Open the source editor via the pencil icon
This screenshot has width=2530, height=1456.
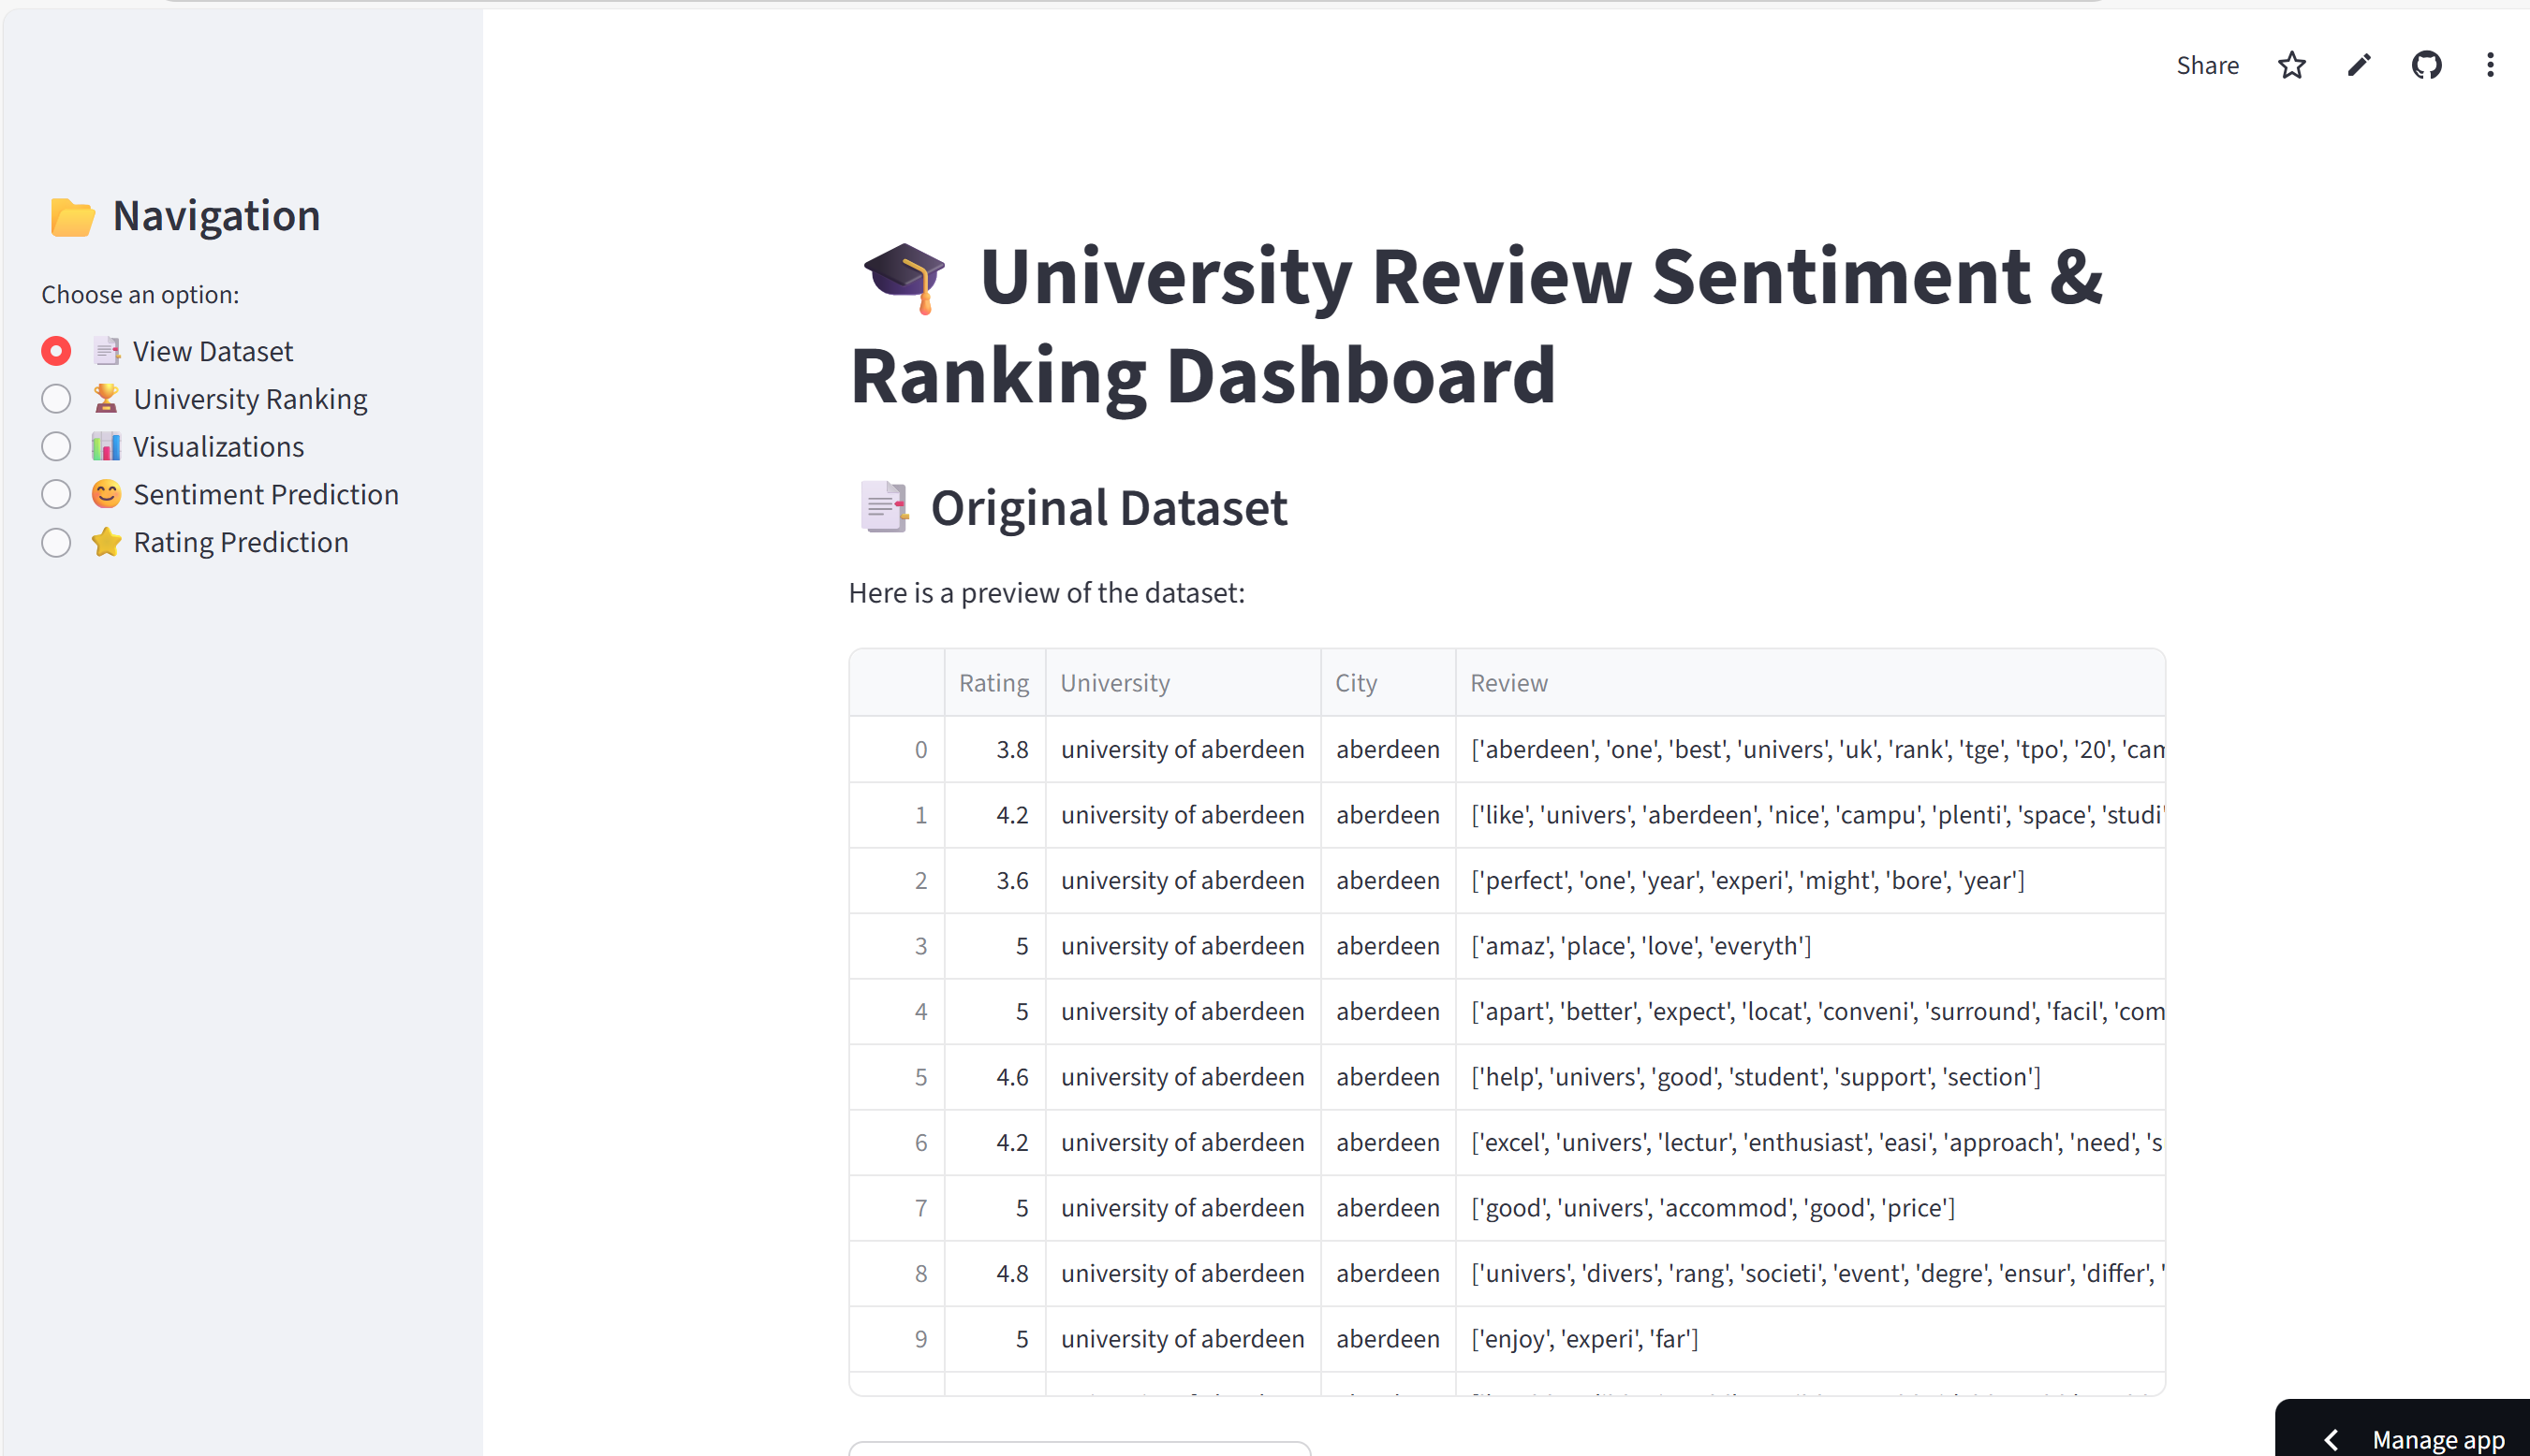point(2359,65)
